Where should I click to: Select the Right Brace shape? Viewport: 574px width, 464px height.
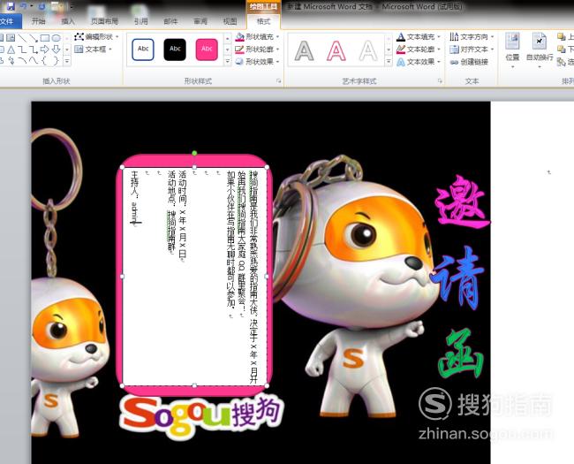coord(56,60)
